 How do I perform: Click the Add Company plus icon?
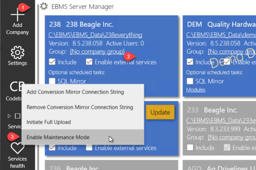(17, 15)
